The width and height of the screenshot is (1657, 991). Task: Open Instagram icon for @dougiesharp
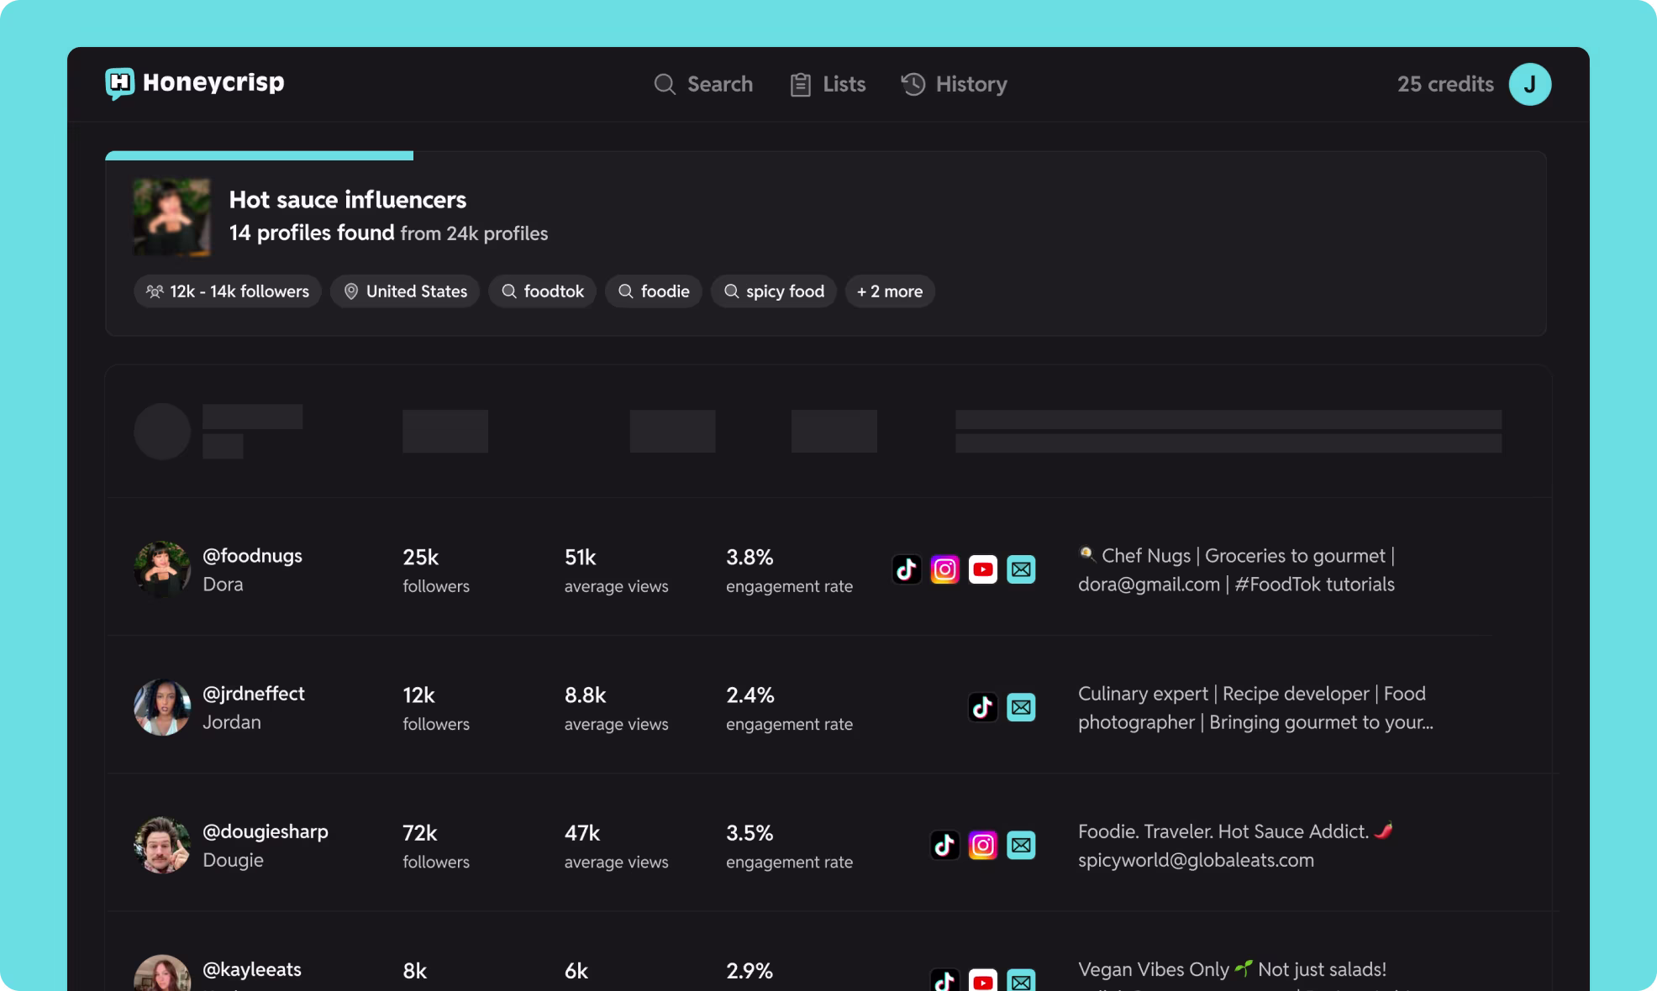(982, 845)
